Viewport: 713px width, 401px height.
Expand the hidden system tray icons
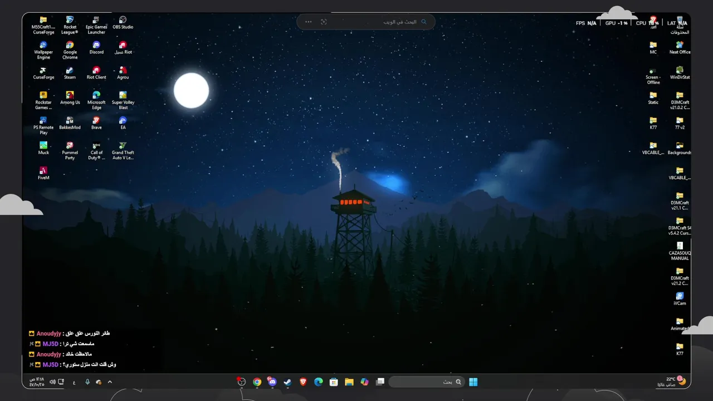coord(110,382)
